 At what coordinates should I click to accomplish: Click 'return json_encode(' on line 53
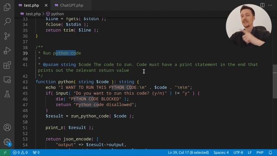click(x=69, y=139)
